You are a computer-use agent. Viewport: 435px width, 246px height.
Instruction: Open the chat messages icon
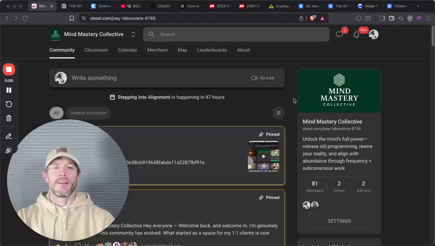click(339, 34)
